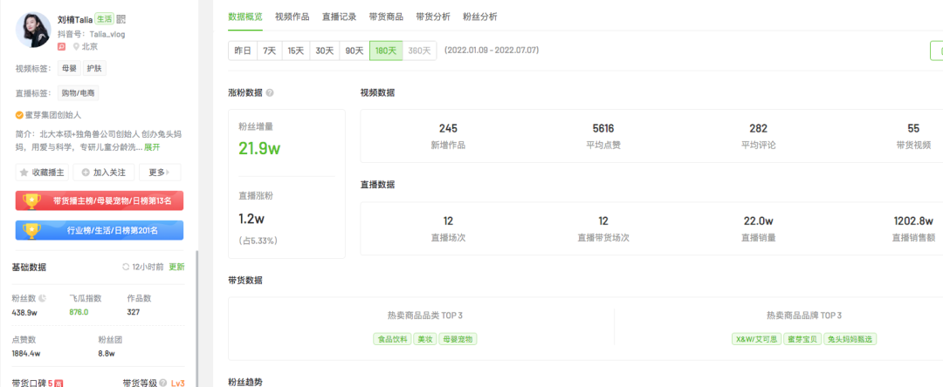The height and width of the screenshot is (387, 943).
Task: Select the 昨日 time range option
Action: coord(242,51)
